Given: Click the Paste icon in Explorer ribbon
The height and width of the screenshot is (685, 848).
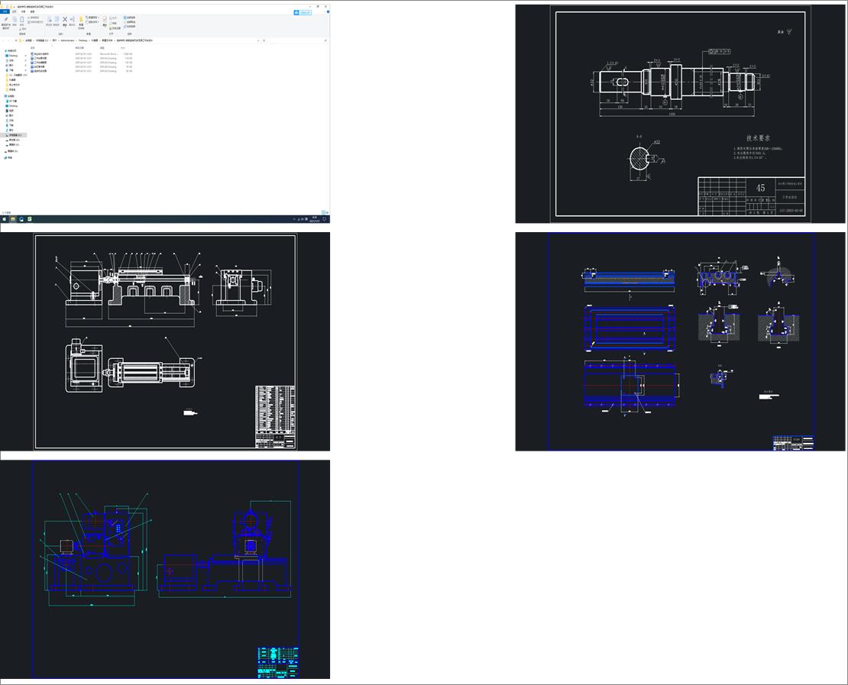Looking at the screenshot, I should pyautogui.click(x=21, y=20).
